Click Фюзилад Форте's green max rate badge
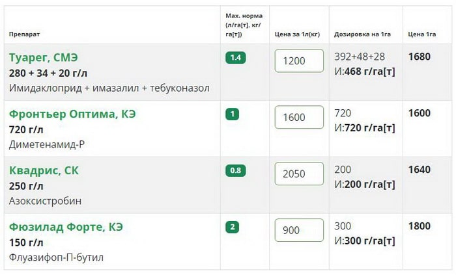This screenshot has width=456, height=275. [232, 227]
